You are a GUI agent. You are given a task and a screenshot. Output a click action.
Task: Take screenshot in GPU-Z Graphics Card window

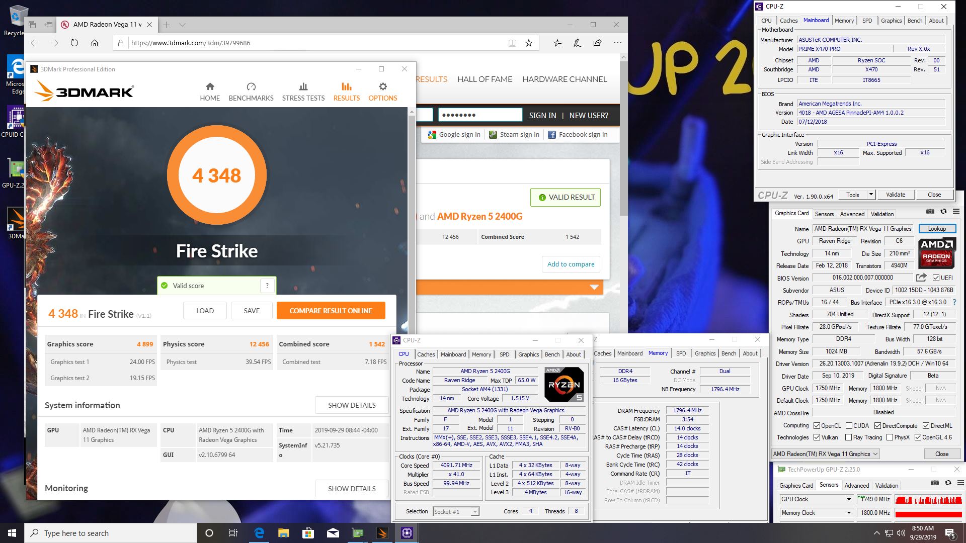pos(930,211)
